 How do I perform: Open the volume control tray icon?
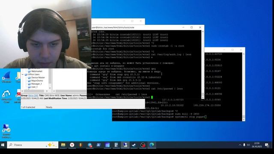click(248, 145)
